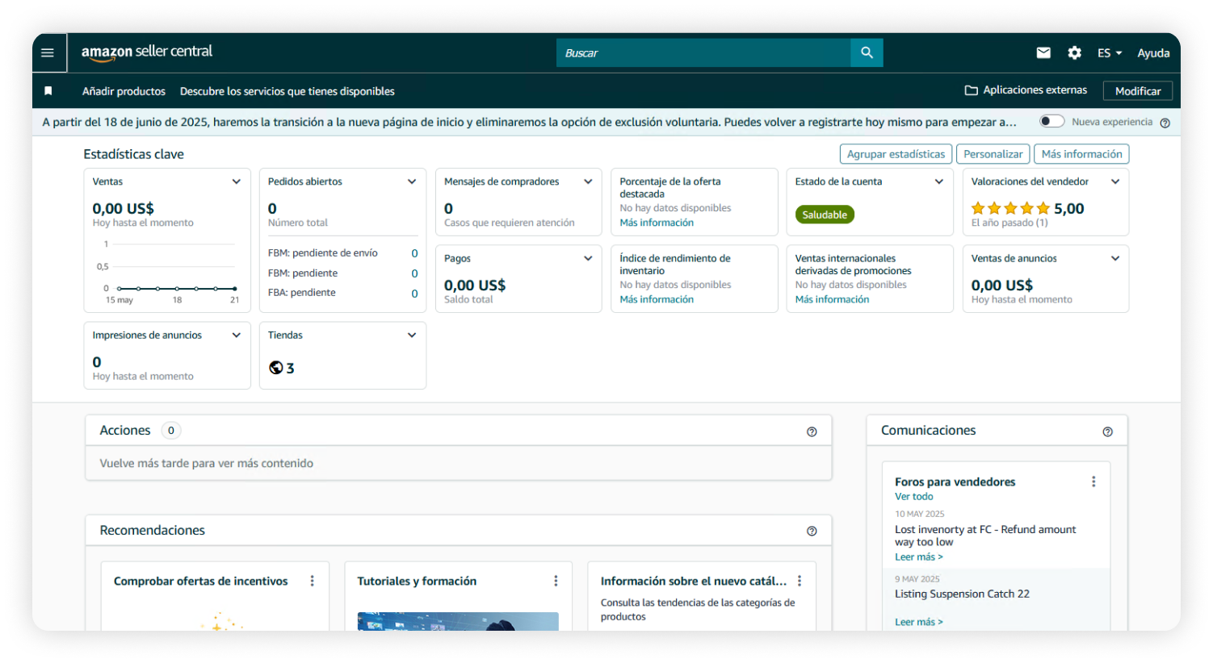
Task: Click the Agrupar estadísticas button
Action: (x=896, y=154)
